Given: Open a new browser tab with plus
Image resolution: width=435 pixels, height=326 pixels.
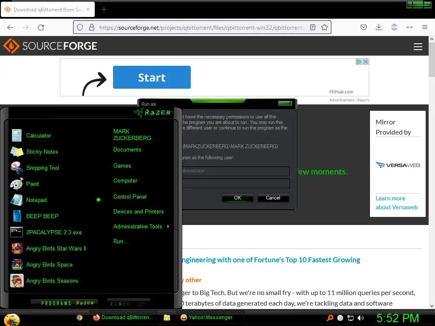Looking at the screenshot, I should coord(104,10).
